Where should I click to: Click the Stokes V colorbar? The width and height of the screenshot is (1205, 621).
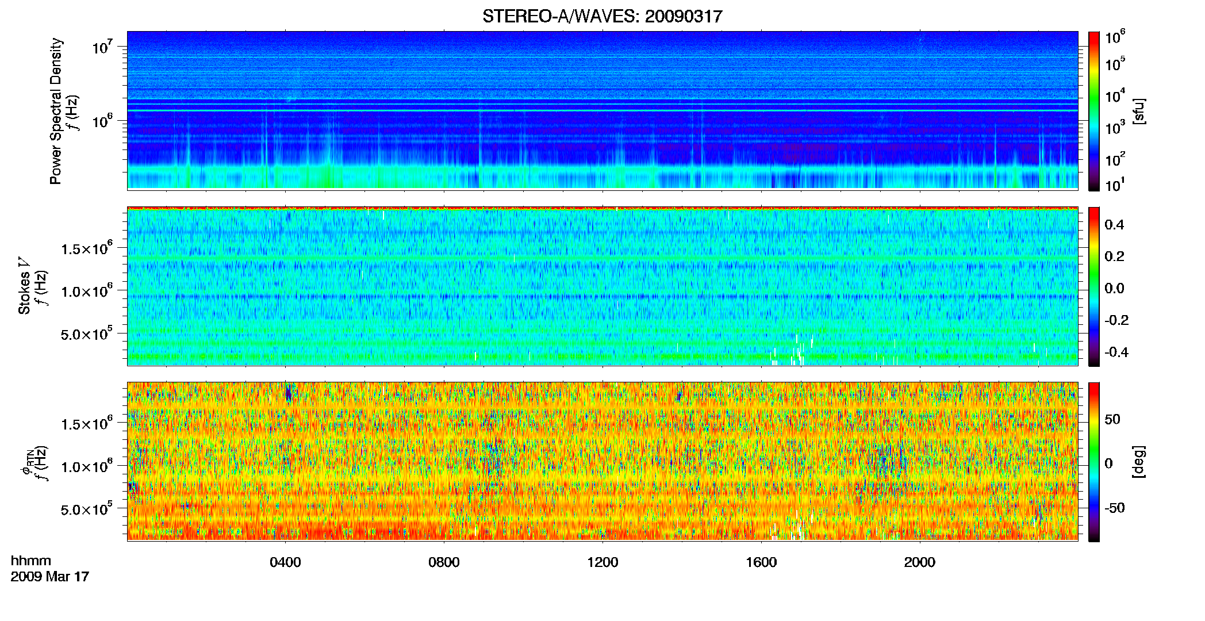click(x=1094, y=286)
